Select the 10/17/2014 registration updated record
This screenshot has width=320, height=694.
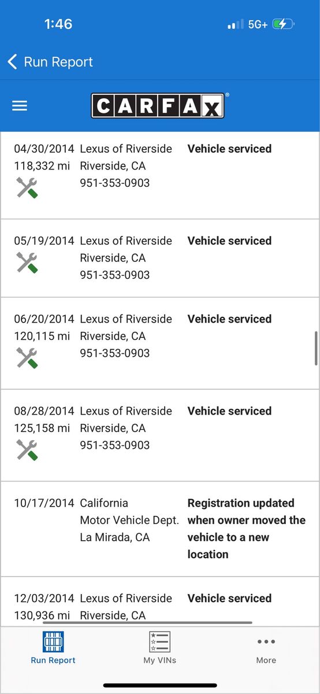[160, 529]
